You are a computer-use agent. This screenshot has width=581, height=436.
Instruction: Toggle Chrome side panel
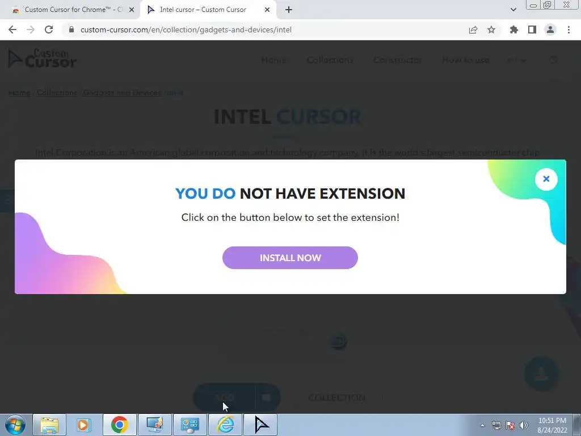coord(532,30)
